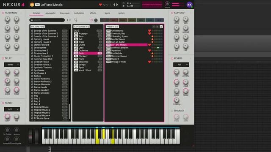The width and height of the screenshot is (271, 152).
Task: Click the magnifier icon in the search bar
Action: point(32,20)
